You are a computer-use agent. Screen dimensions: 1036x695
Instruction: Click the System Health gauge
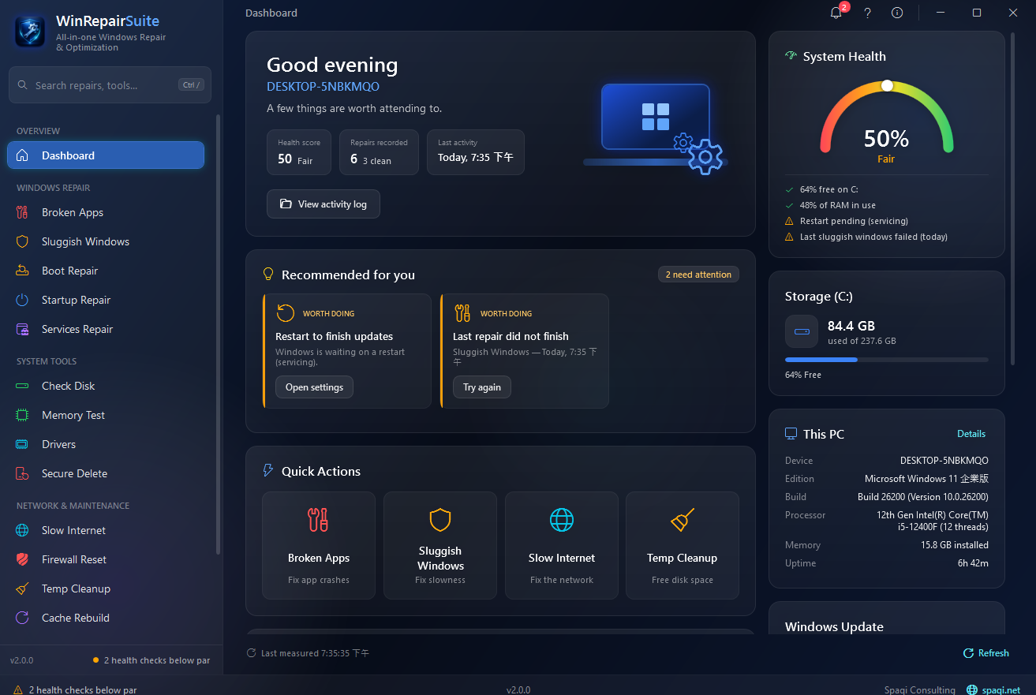coord(887,117)
